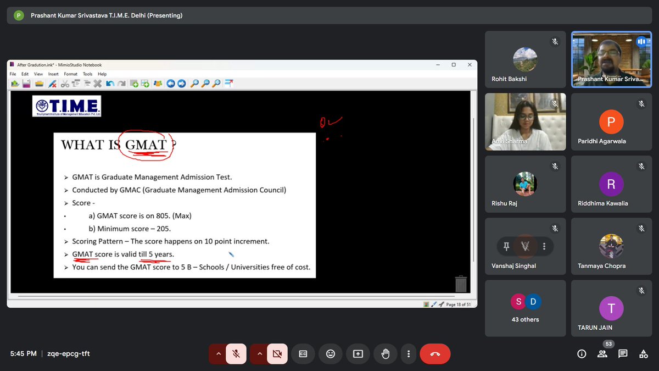The width and height of the screenshot is (659, 371).
Task: Send a reaction with the emoji button
Action: click(x=330, y=354)
